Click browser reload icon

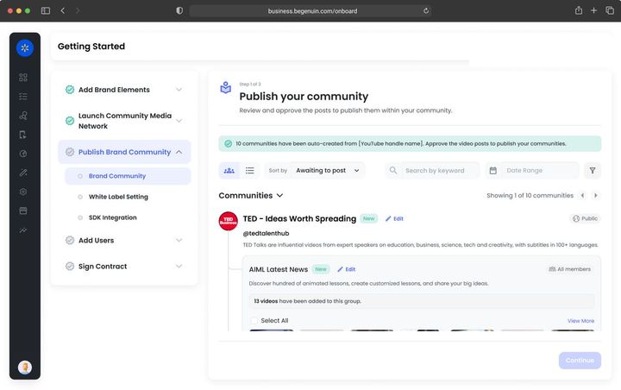click(x=426, y=10)
